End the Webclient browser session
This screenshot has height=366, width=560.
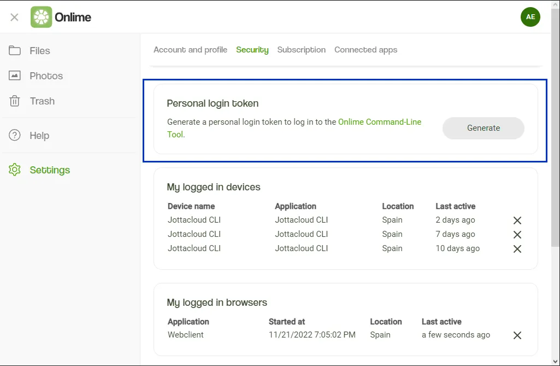click(517, 335)
